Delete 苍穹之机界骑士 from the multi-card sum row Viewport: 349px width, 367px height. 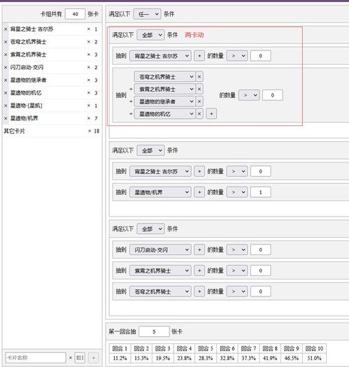(x=199, y=77)
